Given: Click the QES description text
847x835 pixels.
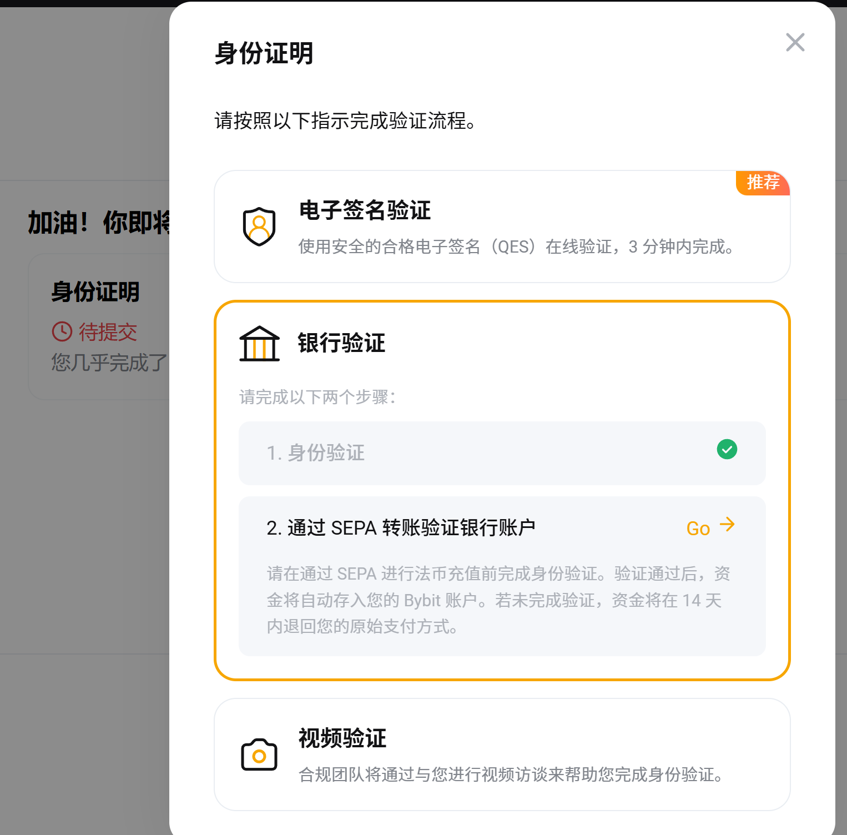Looking at the screenshot, I should tap(516, 247).
